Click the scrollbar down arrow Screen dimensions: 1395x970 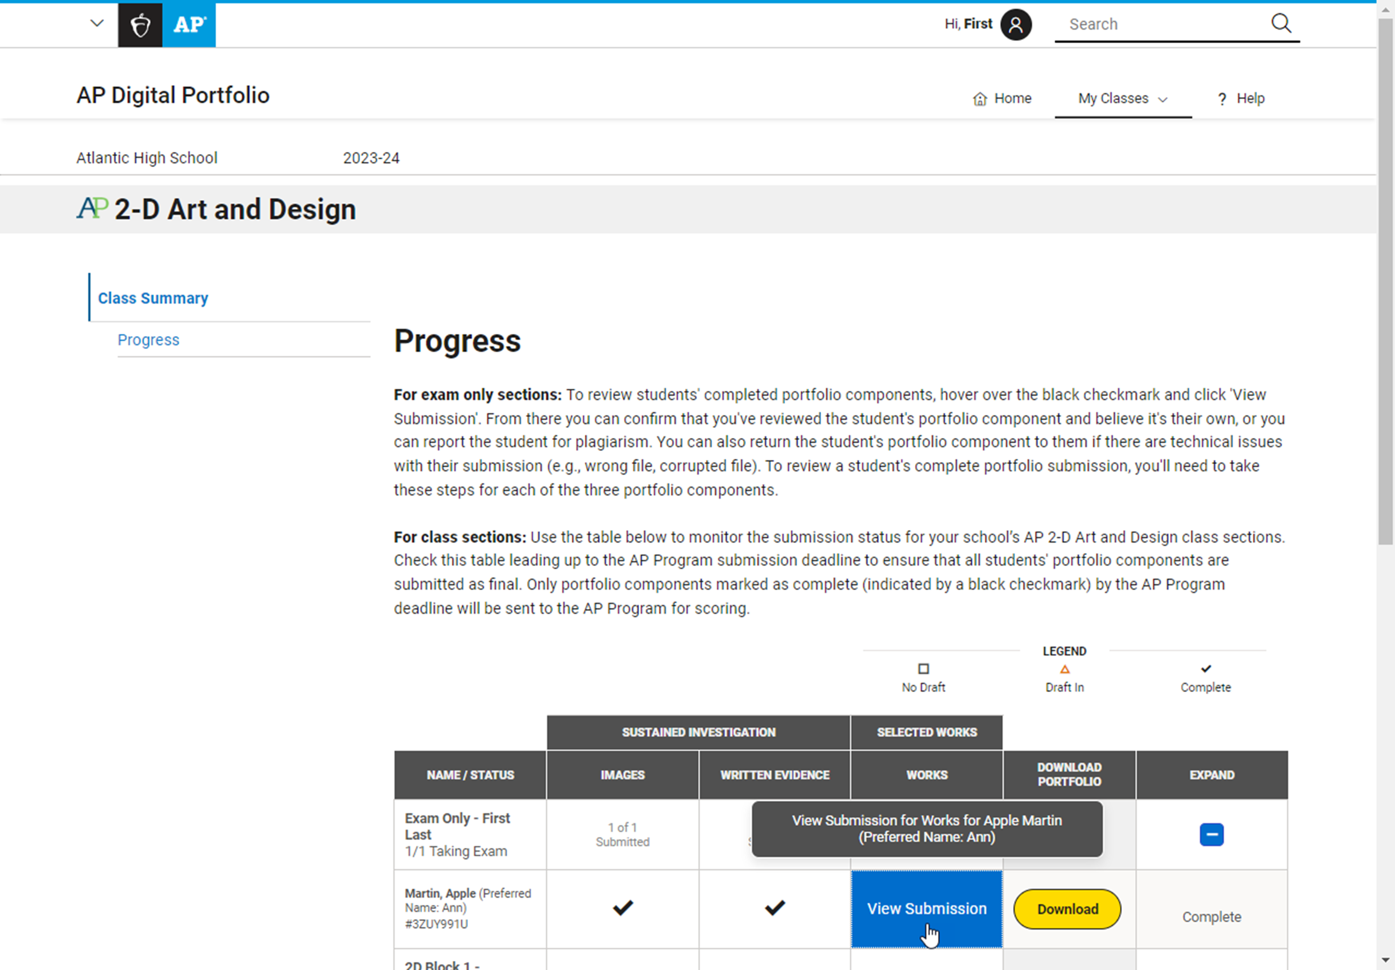click(x=1385, y=960)
